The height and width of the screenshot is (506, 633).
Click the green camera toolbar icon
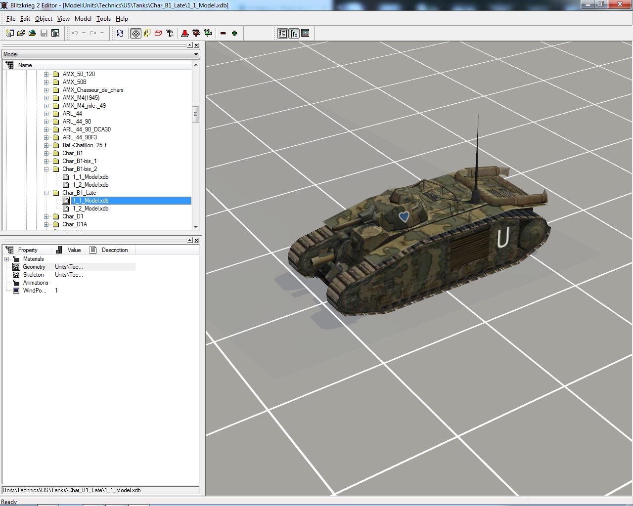(208, 33)
